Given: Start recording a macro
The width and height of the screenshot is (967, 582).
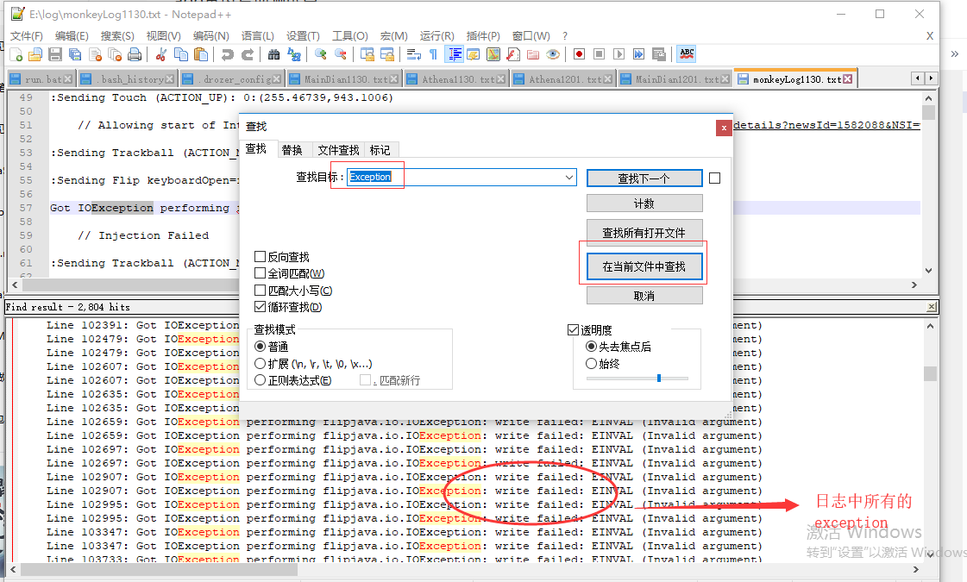Looking at the screenshot, I should [578, 53].
